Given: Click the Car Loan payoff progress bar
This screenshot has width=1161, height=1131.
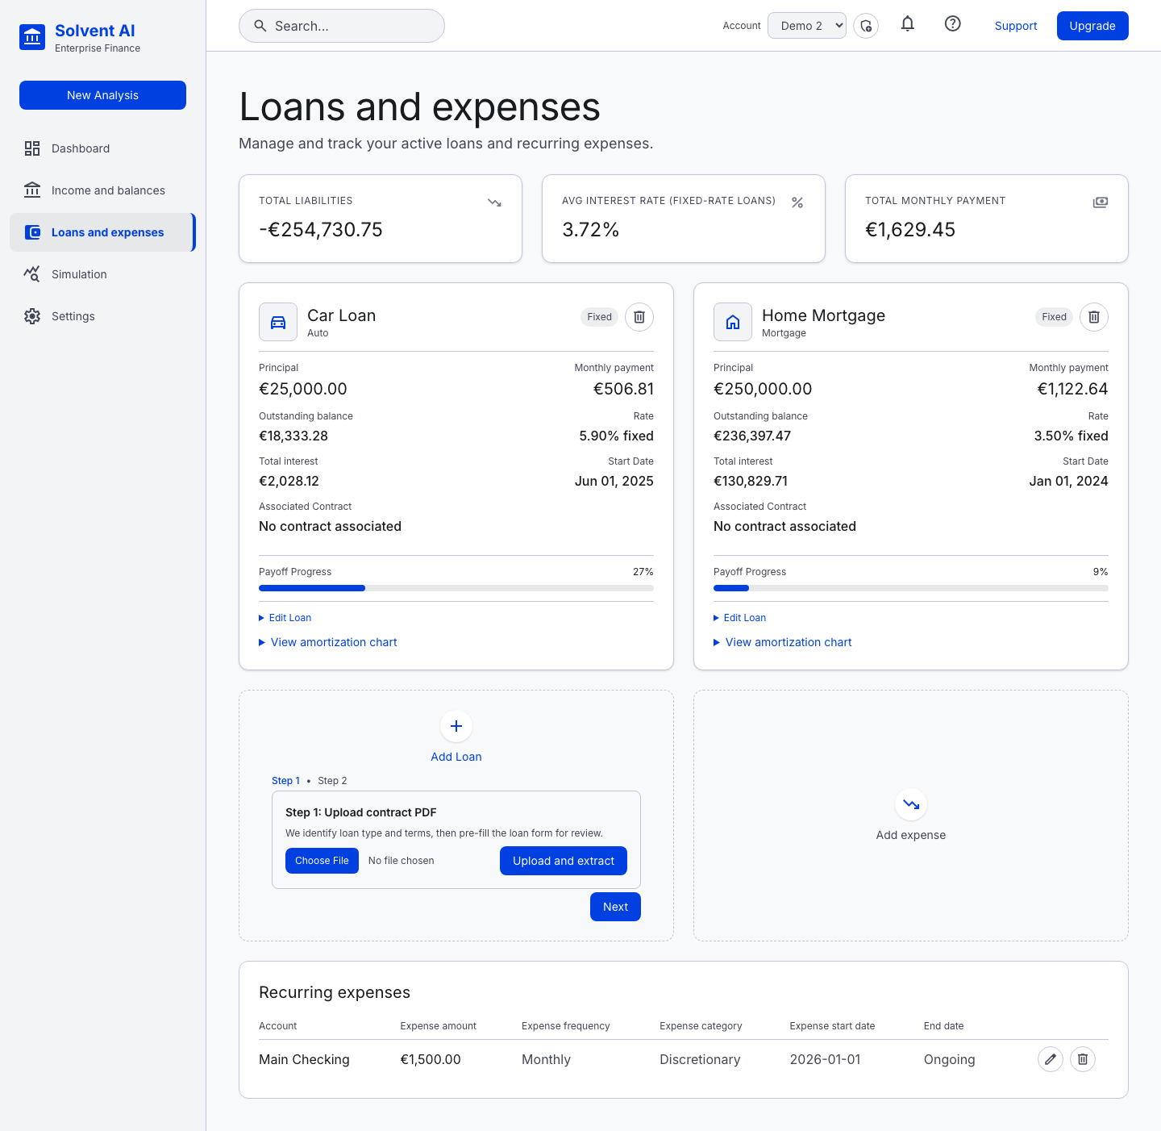Looking at the screenshot, I should [x=456, y=588].
